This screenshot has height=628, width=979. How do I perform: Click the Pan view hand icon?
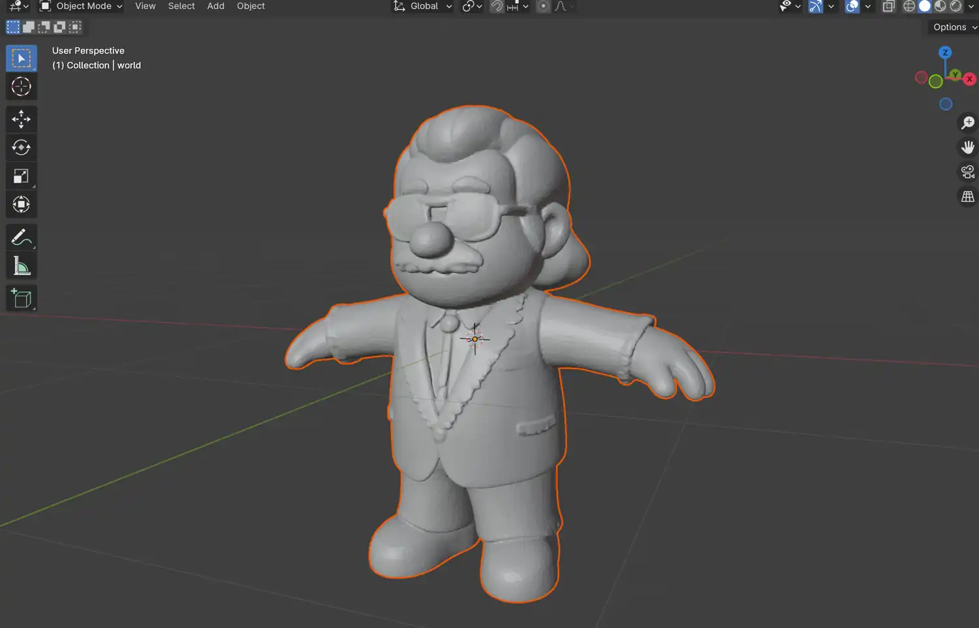pyautogui.click(x=968, y=148)
